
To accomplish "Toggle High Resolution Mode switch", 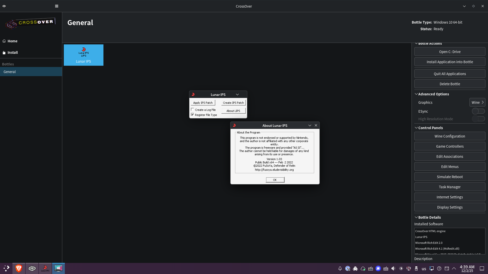I will pos(478,119).
